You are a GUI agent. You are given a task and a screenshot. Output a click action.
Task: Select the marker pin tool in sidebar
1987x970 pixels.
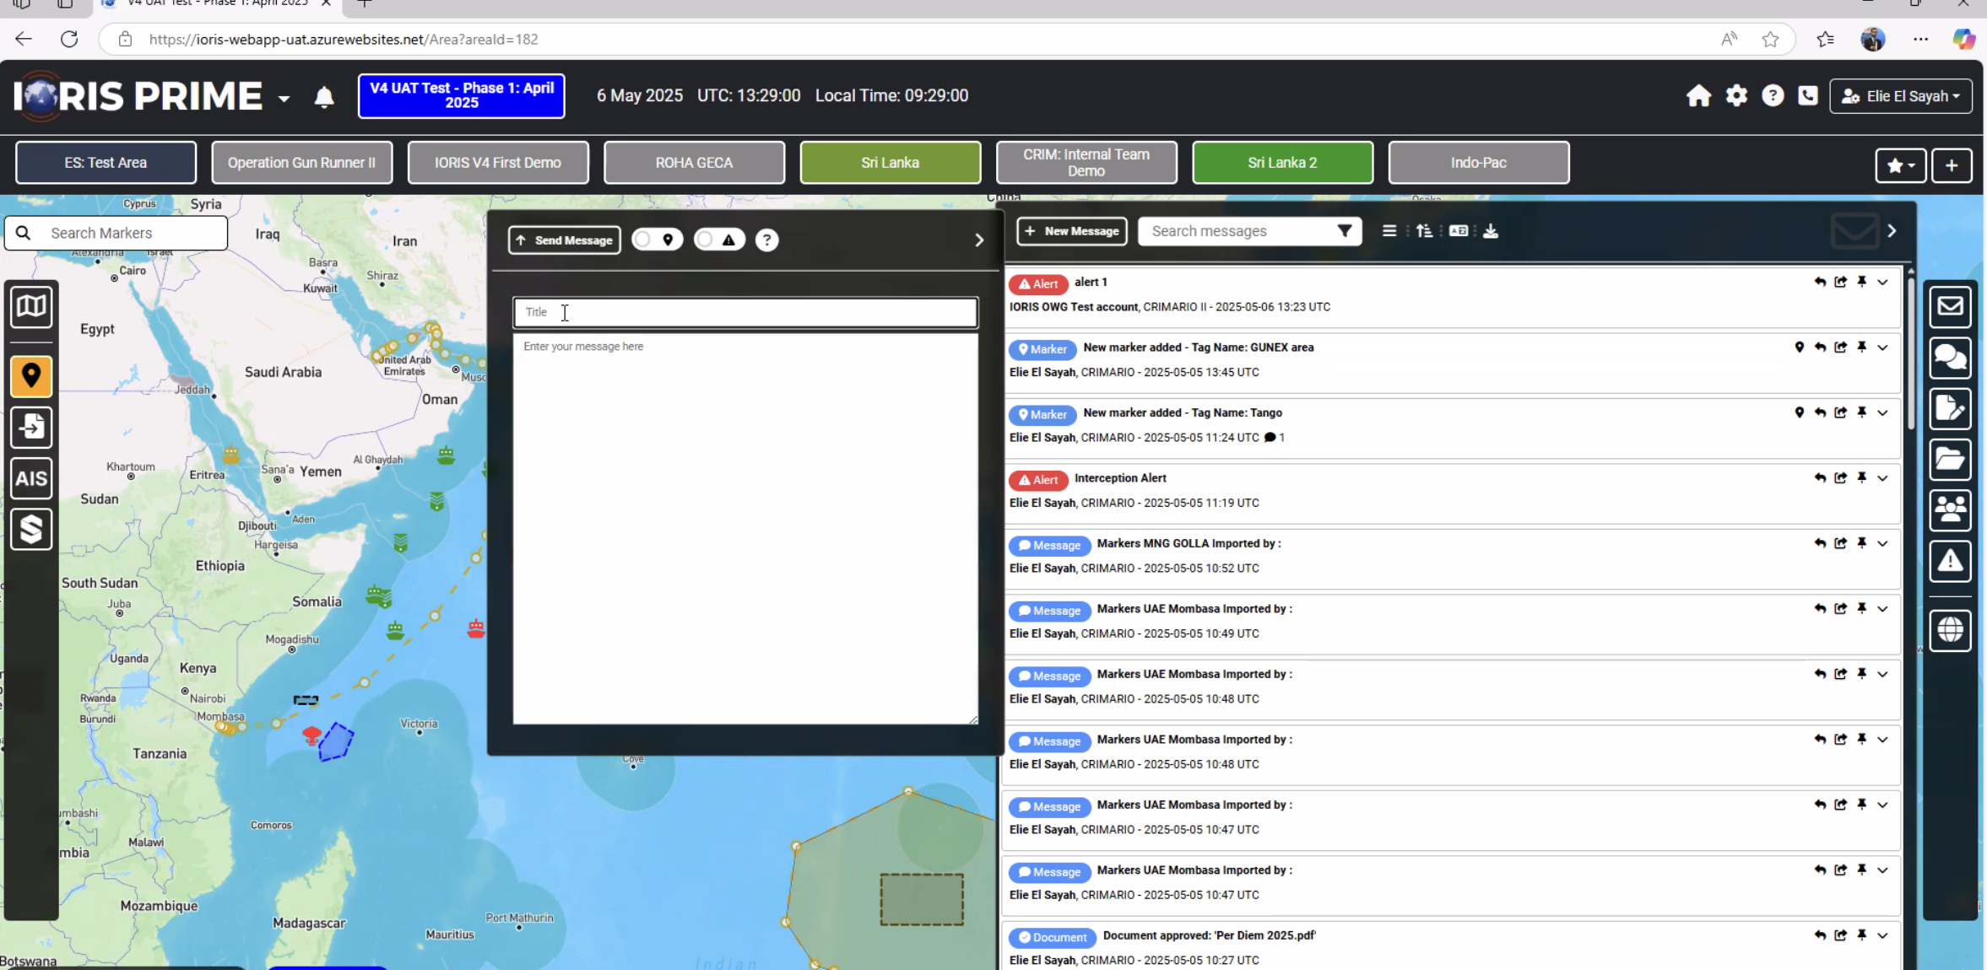[x=31, y=376]
